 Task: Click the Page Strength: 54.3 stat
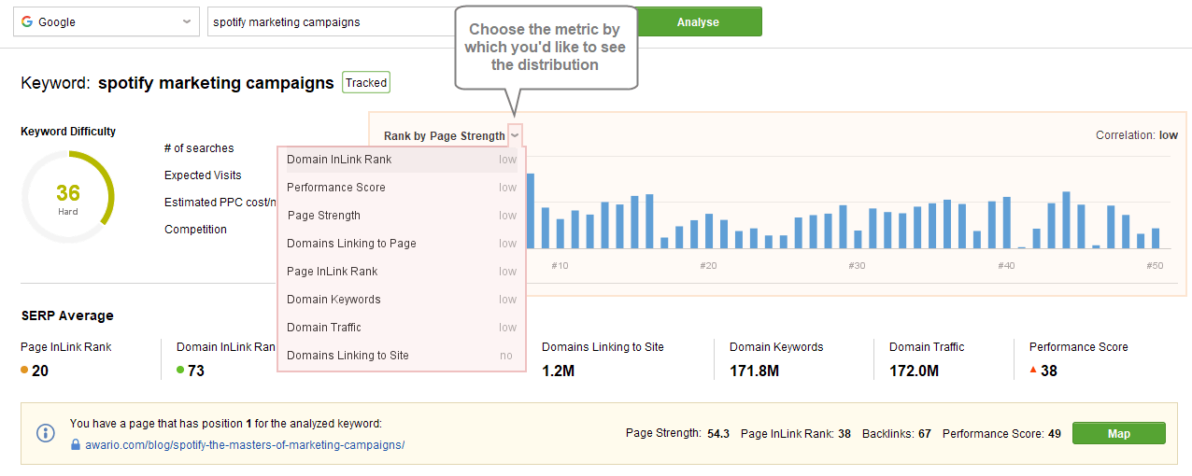coord(677,433)
